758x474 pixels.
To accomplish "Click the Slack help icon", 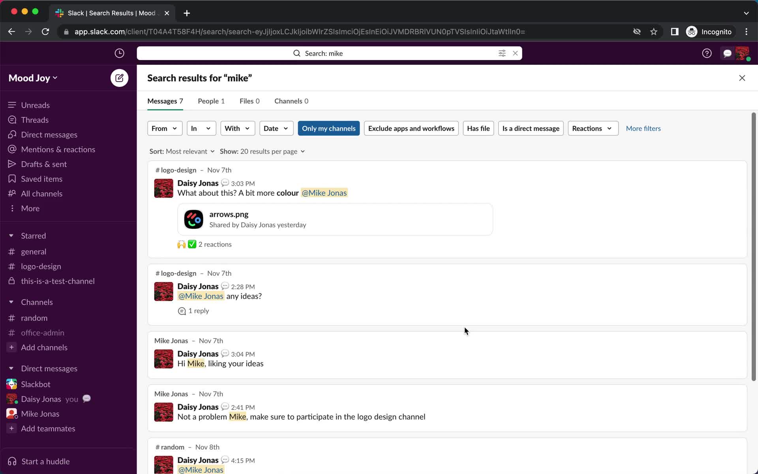I will point(707,53).
